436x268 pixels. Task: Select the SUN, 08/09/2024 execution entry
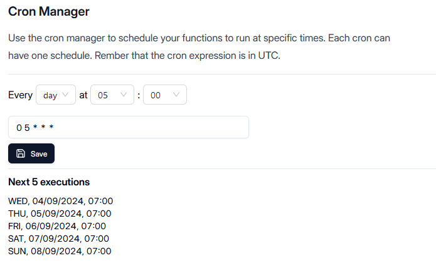60,251
